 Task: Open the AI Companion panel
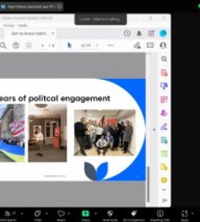click(x=134, y=215)
